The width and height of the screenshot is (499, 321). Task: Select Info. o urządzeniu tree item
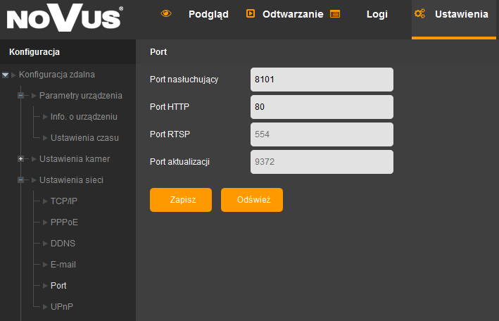tap(84, 117)
